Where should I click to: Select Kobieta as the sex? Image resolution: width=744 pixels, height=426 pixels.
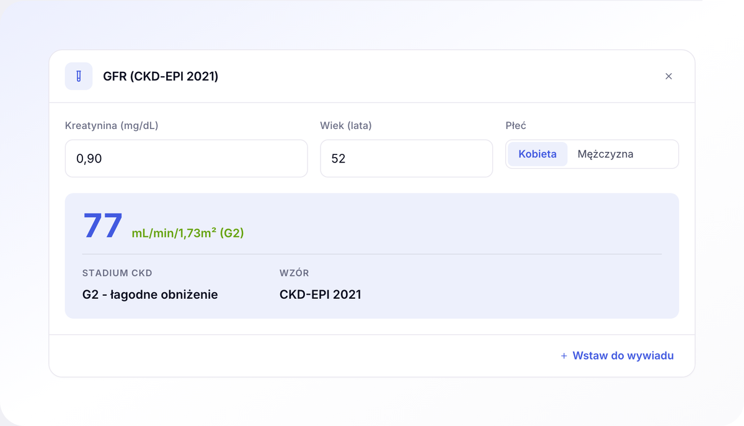tap(538, 154)
